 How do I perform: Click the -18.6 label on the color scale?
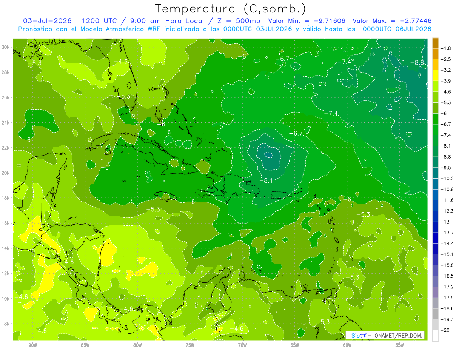tap(447, 308)
